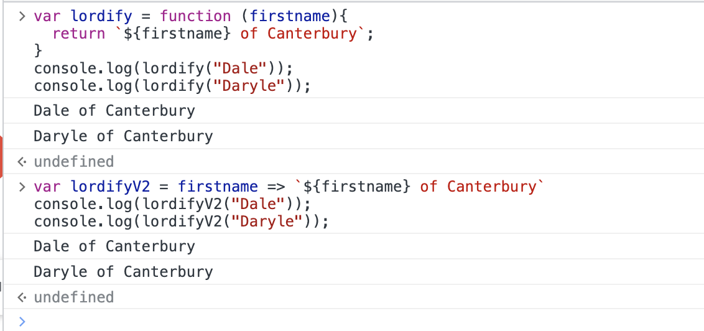
Task: Select second "Dale of Canterbury" log output
Action: tap(114, 246)
